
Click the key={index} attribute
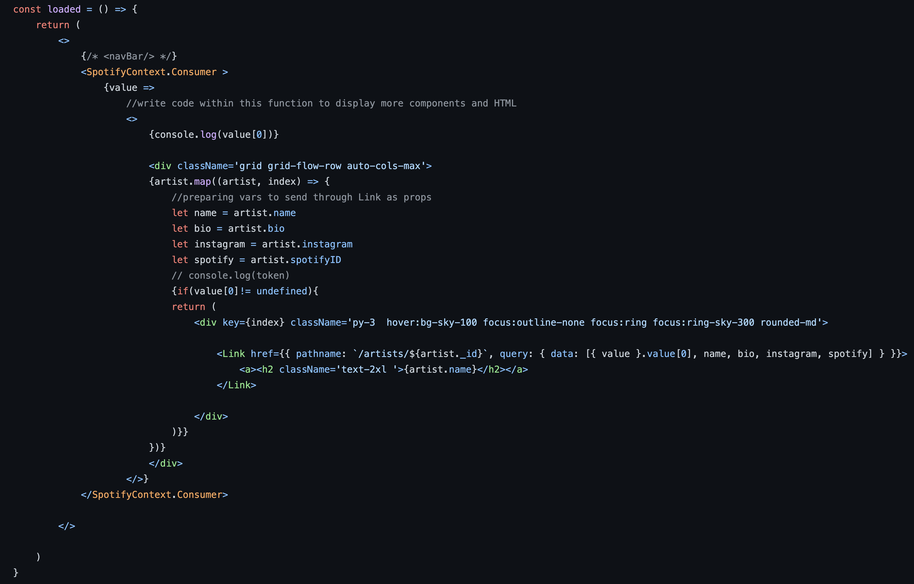[253, 322]
